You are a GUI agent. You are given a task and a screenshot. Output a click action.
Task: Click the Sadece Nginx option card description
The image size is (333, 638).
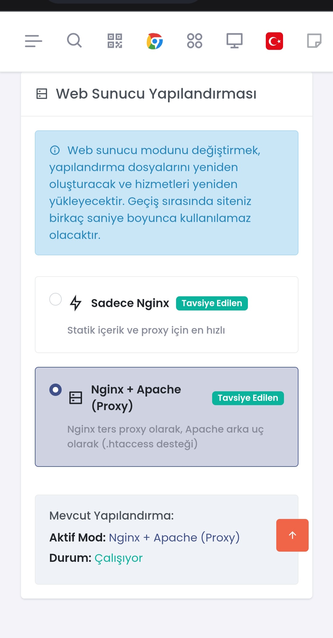coord(146,330)
